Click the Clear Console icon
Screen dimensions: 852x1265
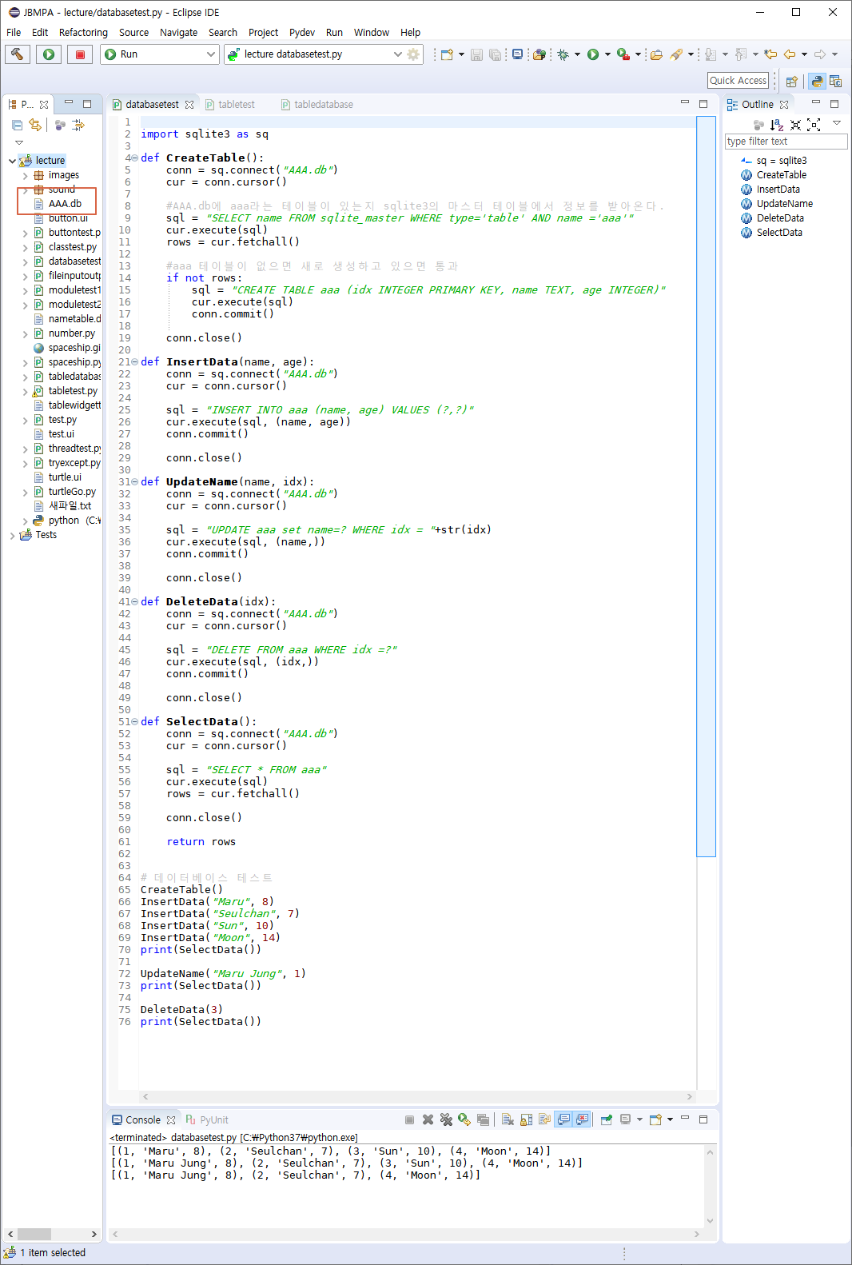(508, 1119)
